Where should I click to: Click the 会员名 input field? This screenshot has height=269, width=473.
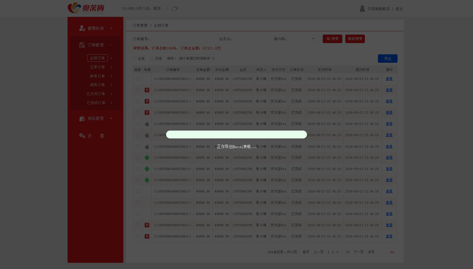(x=248, y=39)
